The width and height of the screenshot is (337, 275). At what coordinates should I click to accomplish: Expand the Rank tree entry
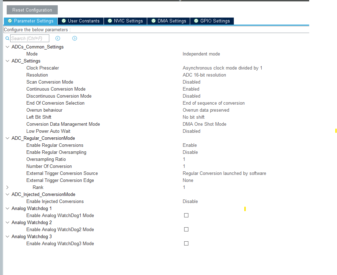[x=7, y=187]
